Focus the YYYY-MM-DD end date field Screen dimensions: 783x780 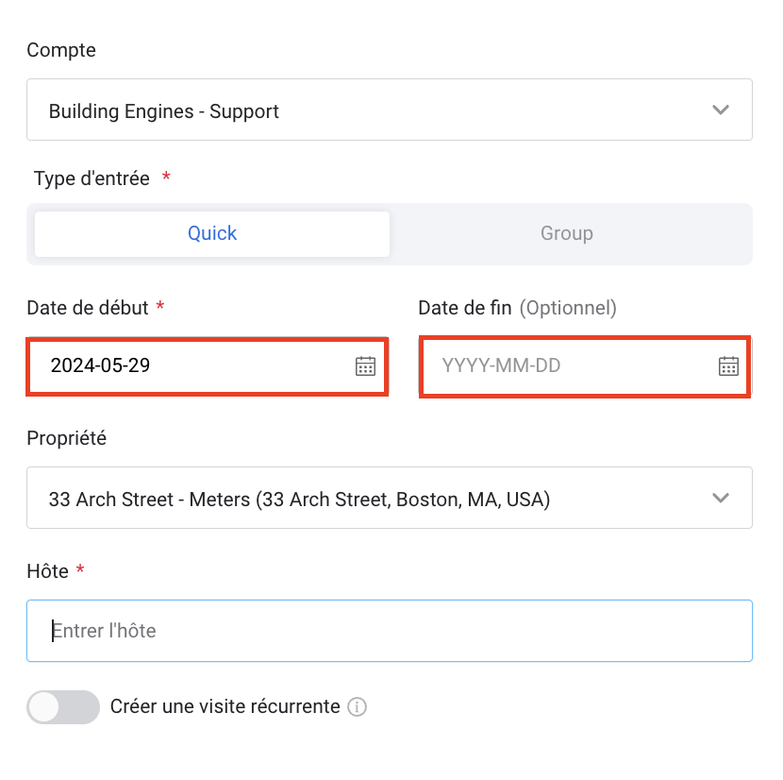pyautogui.click(x=566, y=366)
